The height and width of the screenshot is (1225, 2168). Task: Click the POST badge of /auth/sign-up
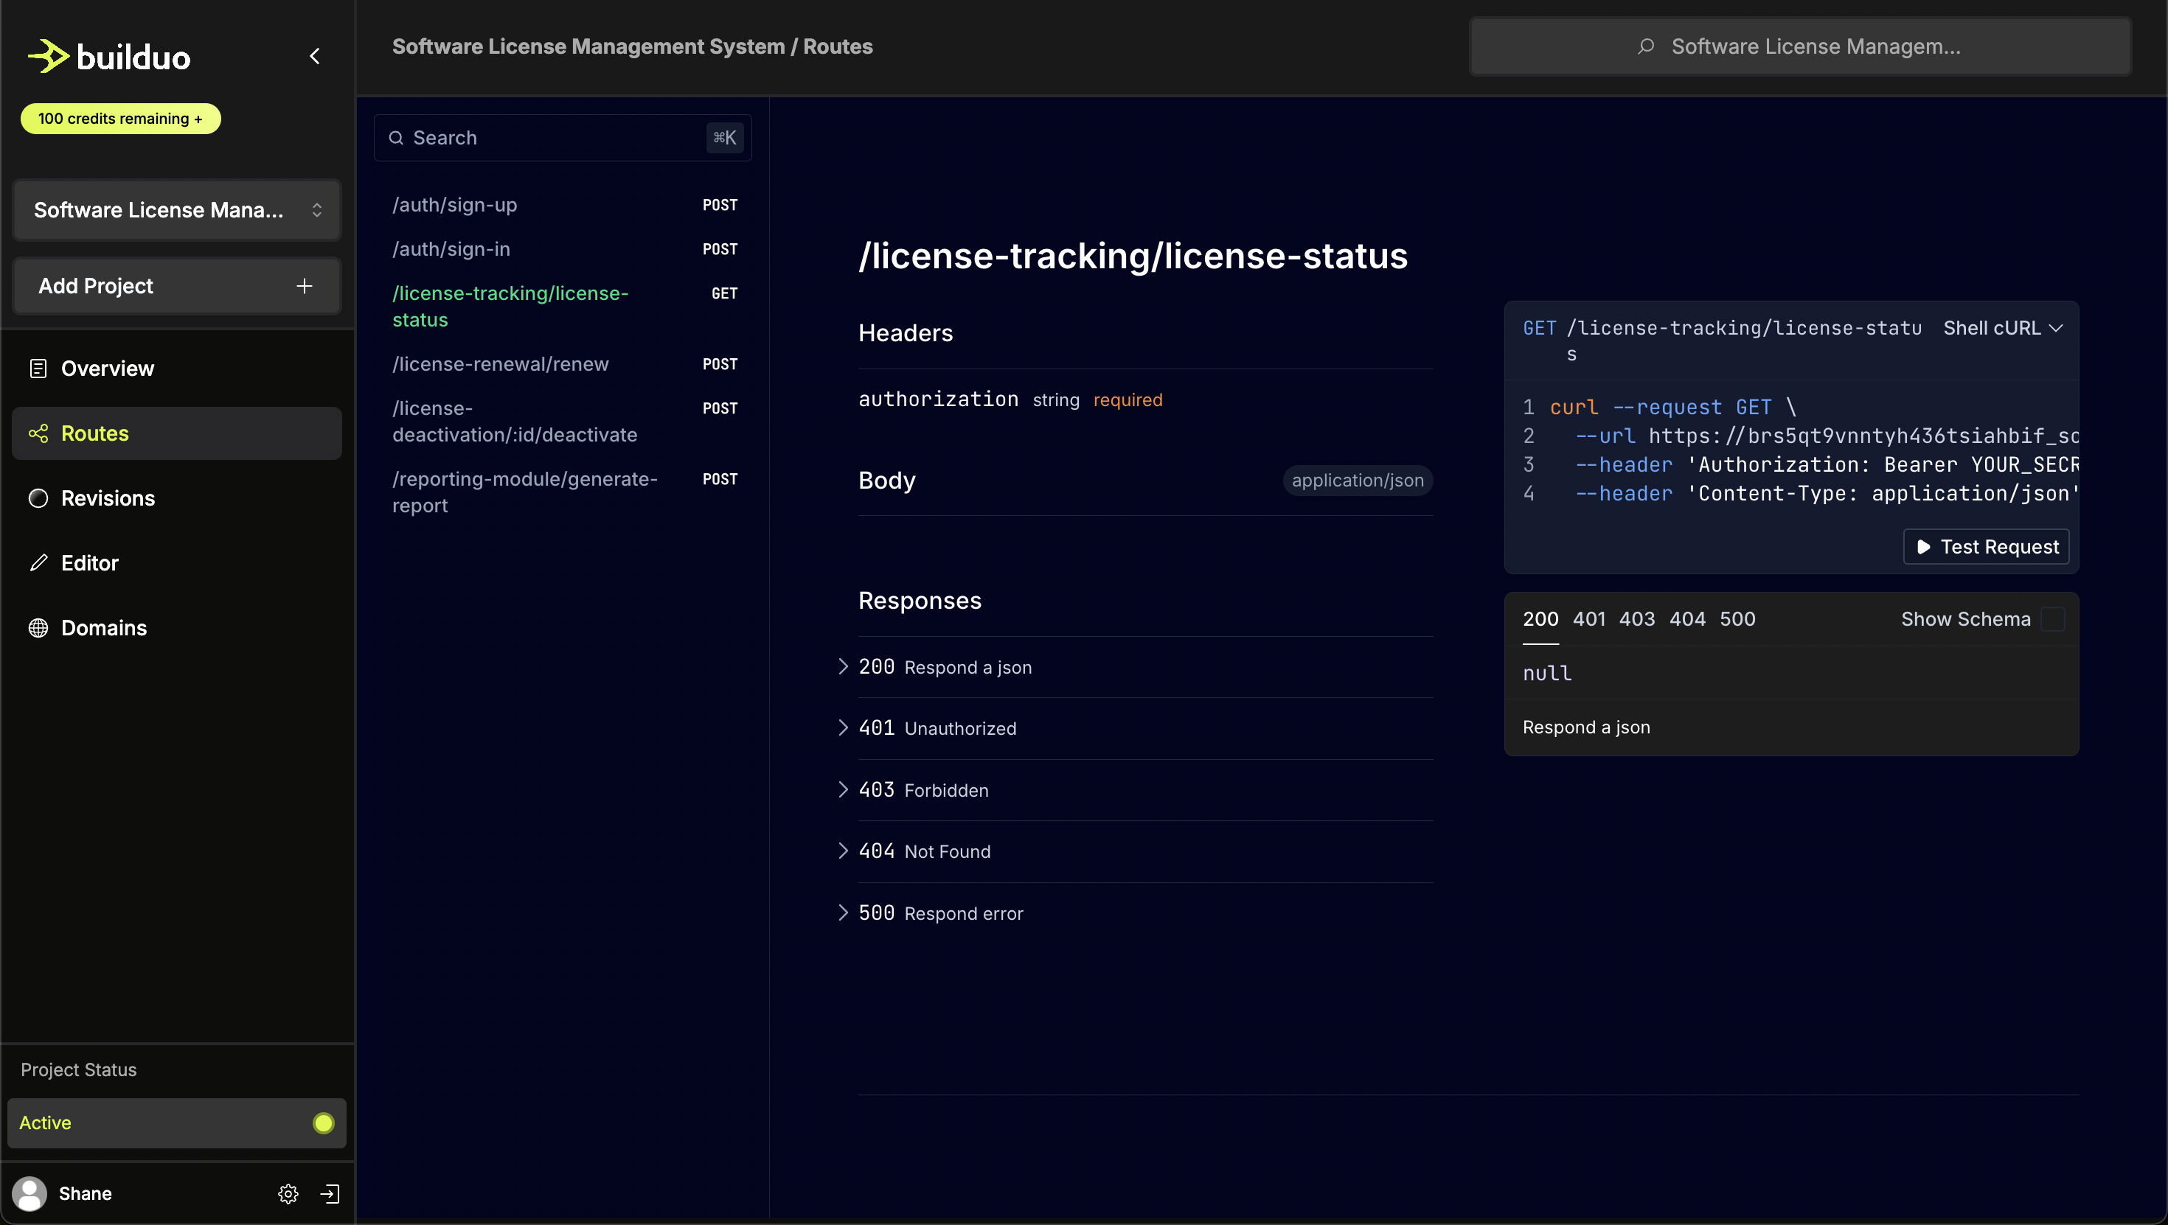coord(720,206)
